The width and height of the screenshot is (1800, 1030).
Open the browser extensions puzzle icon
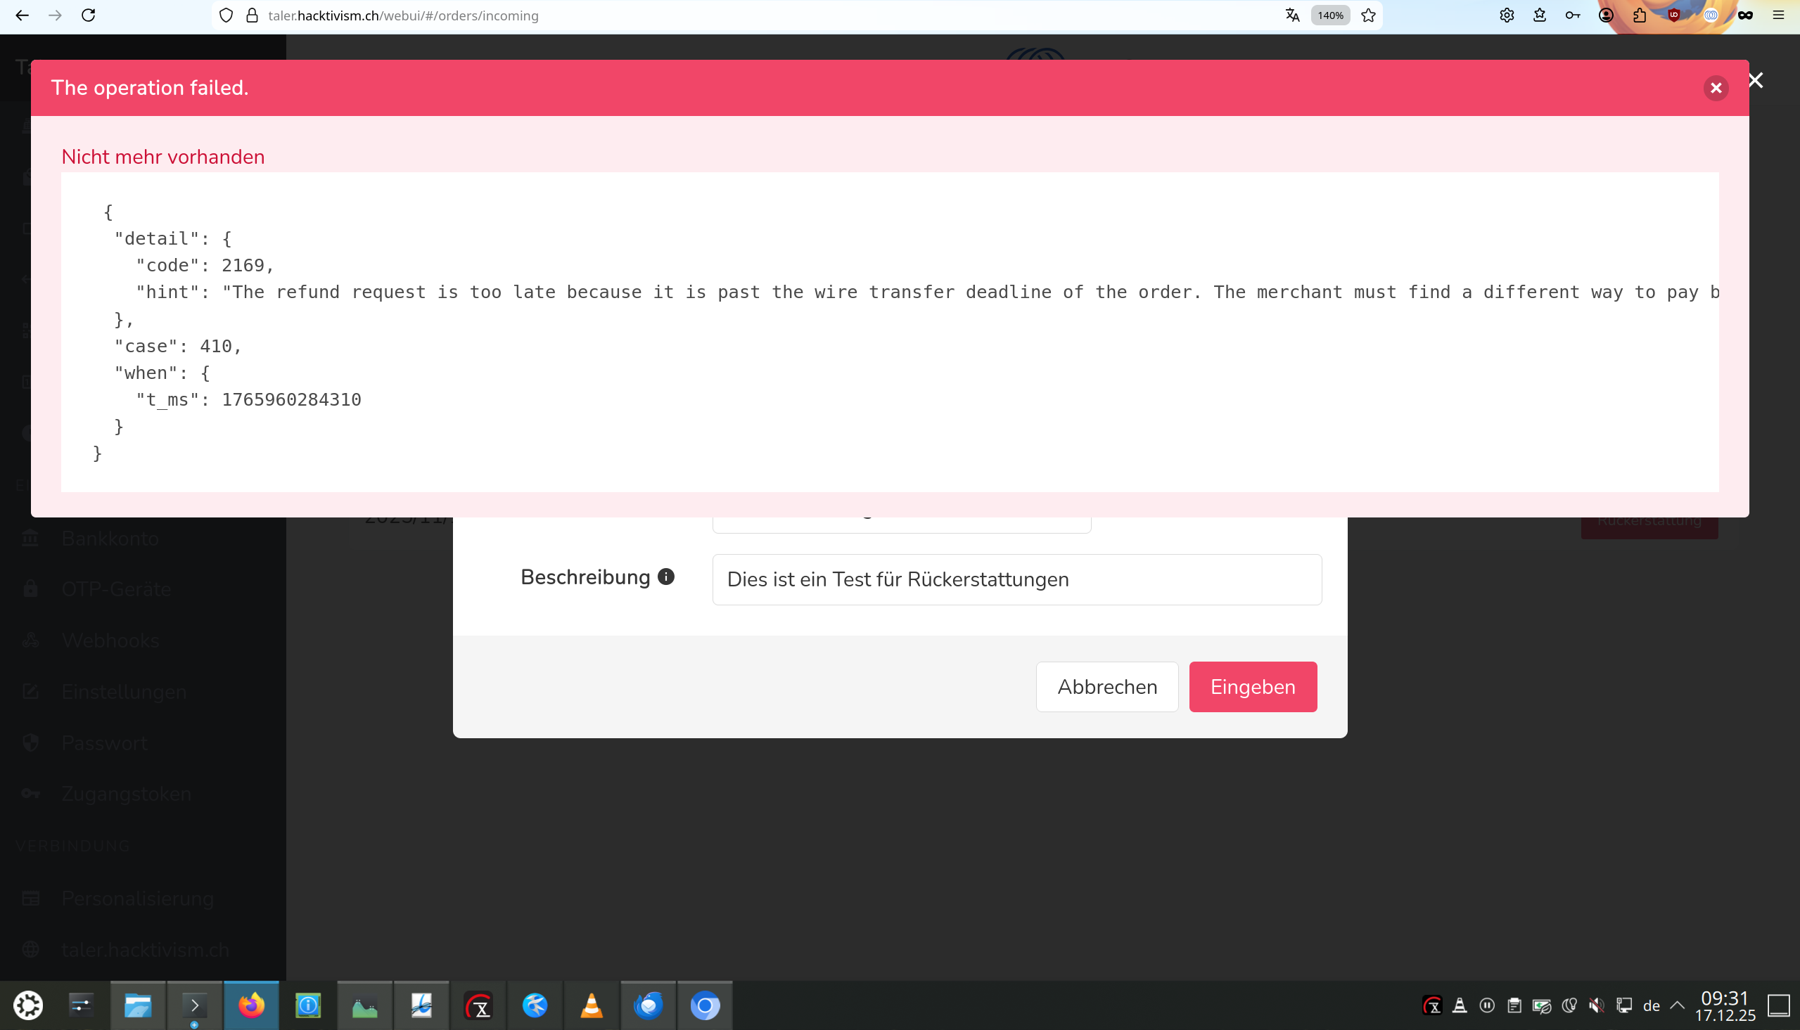(x=1640, y=15)
